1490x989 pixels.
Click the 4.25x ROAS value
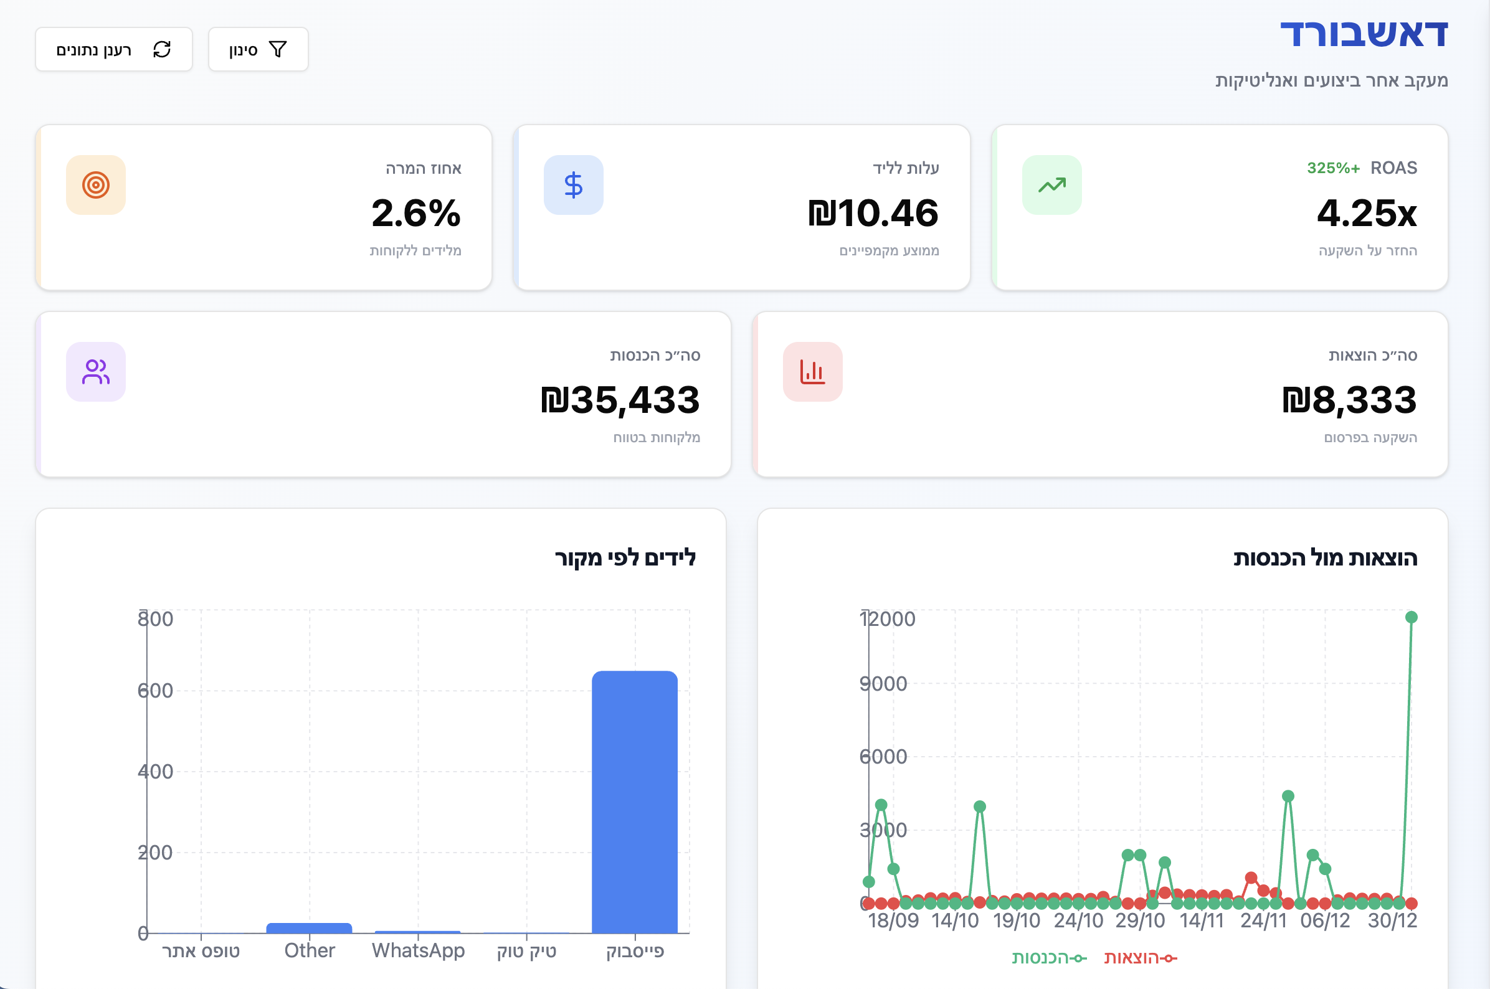click(1367, 213)
